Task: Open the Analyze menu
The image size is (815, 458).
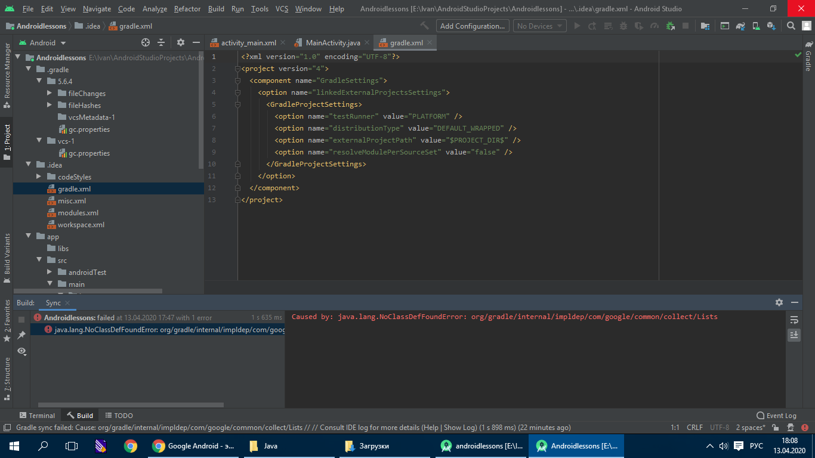Action: point(155,9)
